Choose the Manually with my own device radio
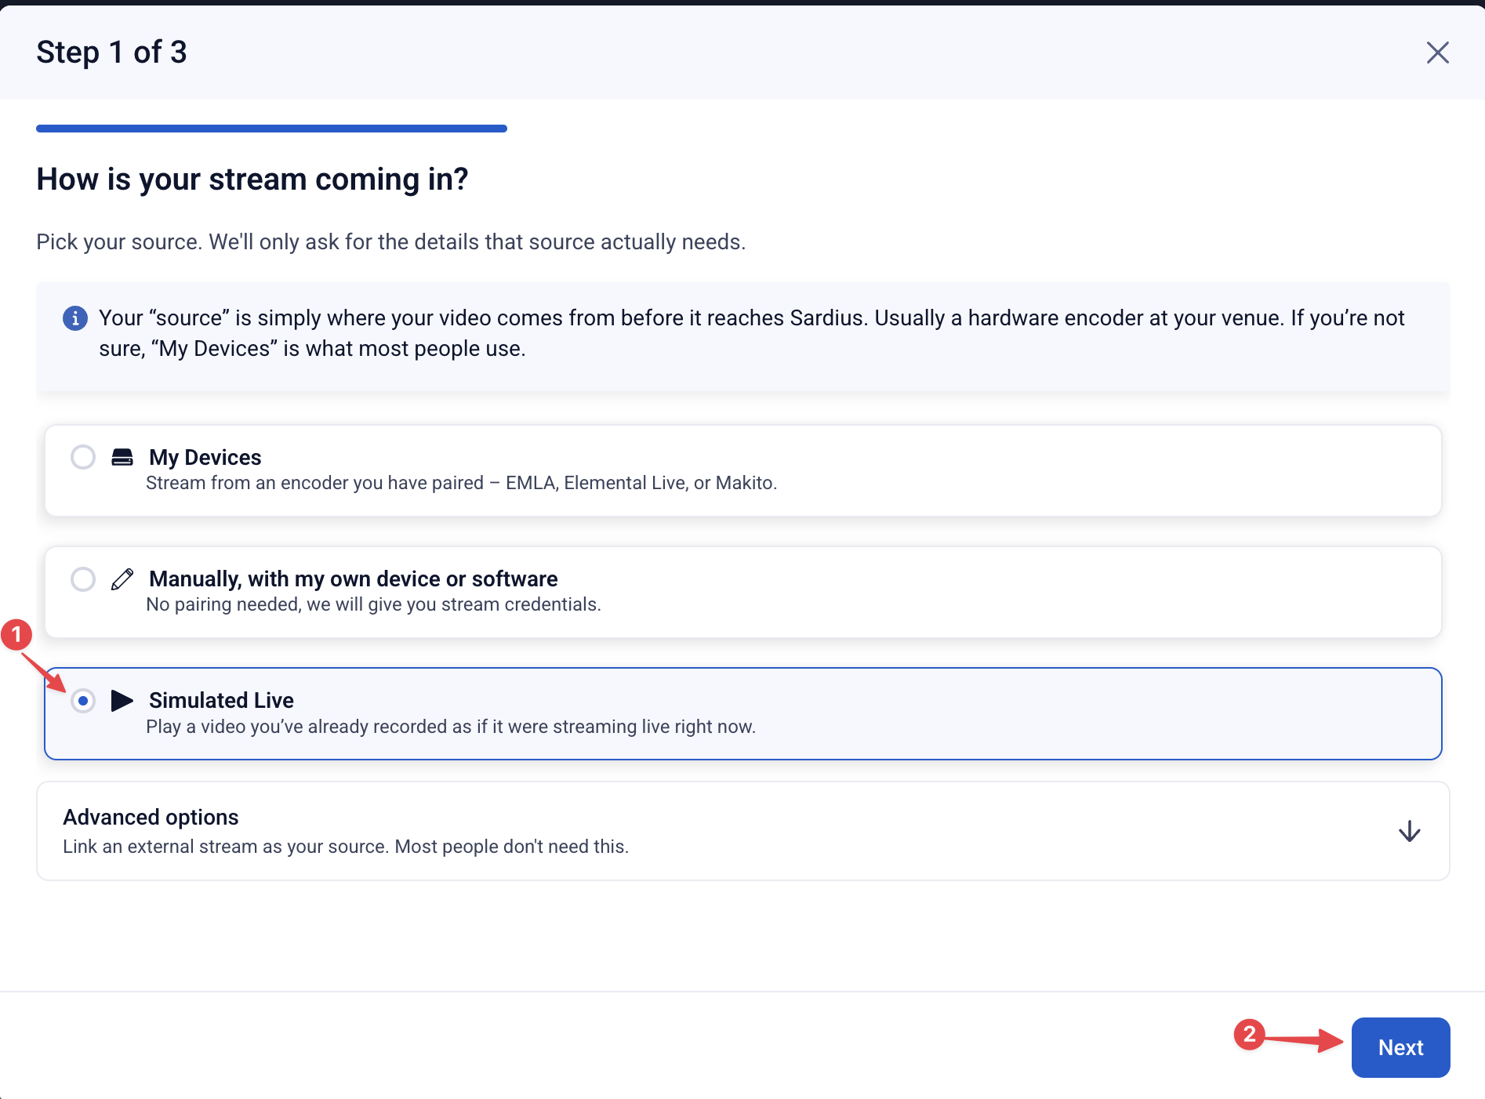Viewport: 1485px width, 1099px height. coord(83,579)
